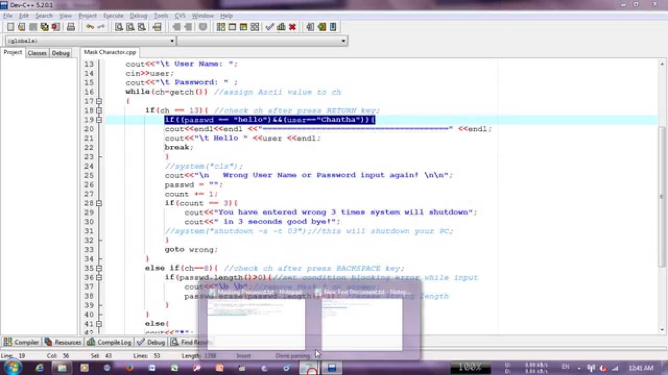This screenshot has height=375, width=668.
Task: Click the green Add to Project icon
Action: [x=321, y=27]
